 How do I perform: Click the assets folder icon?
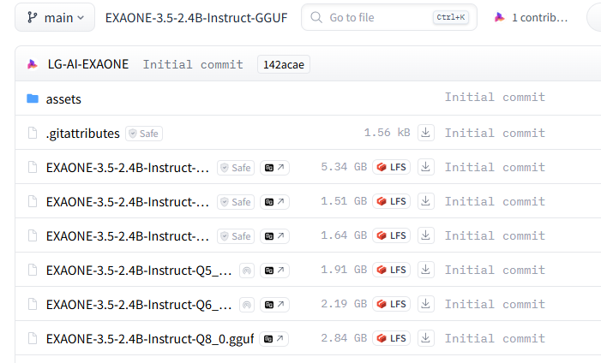pos(33,98)
